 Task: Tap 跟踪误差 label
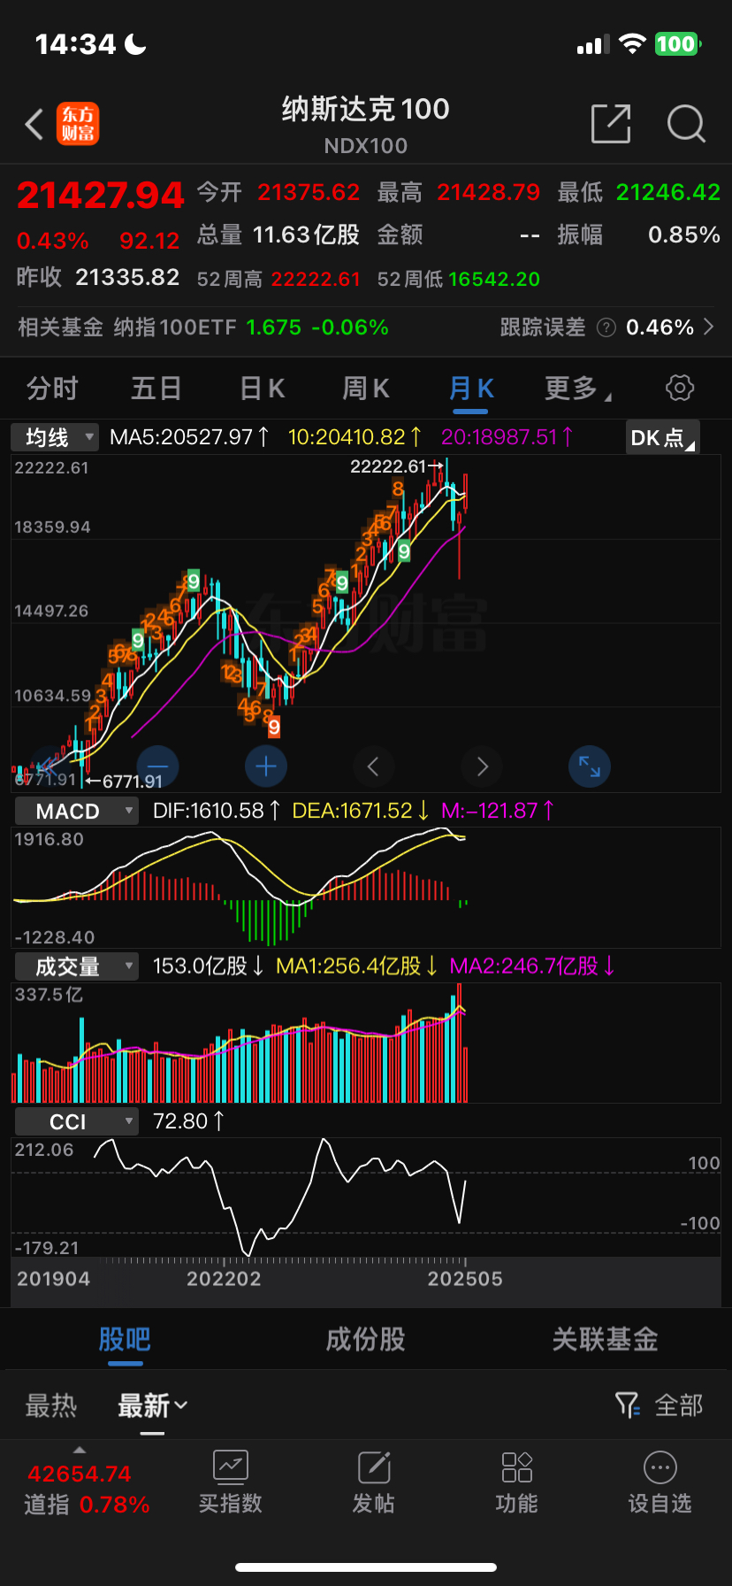(543, 327)
